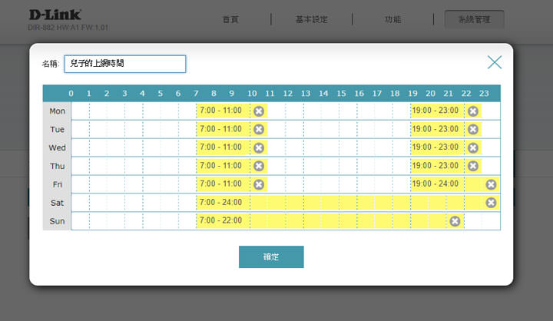Screen dimensions: 553x321
Task: Open the 基本設定 menu
Action: pos(312,19)
